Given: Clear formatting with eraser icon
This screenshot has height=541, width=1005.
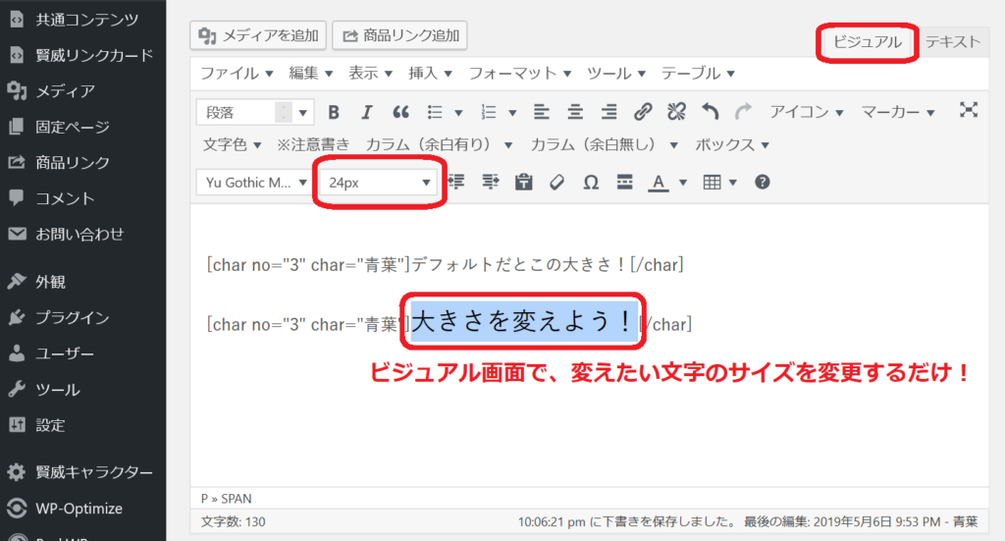Looking at the screenshot, I should point(557,182).
